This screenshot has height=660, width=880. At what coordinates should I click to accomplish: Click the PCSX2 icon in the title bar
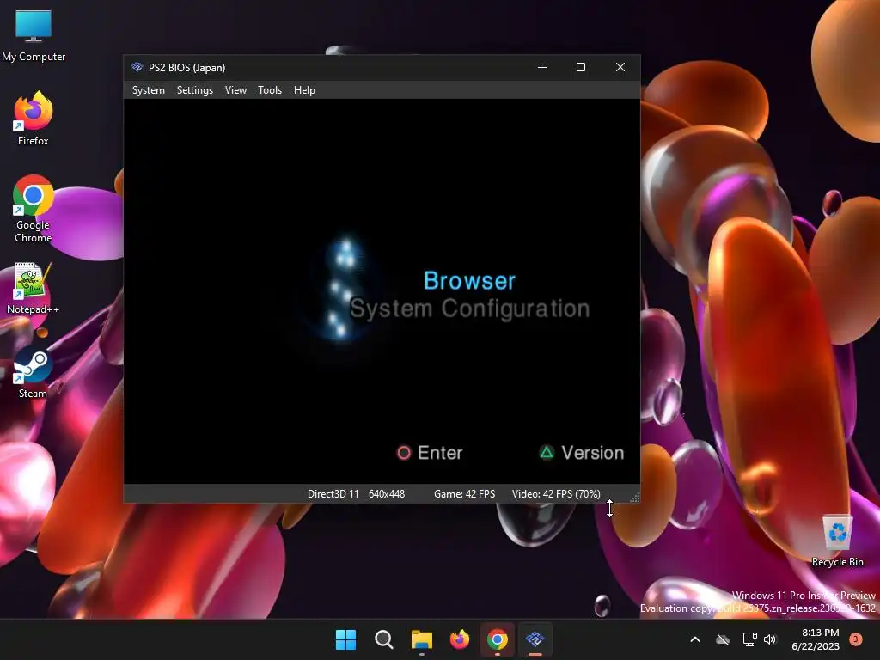[x=137, y=67]
